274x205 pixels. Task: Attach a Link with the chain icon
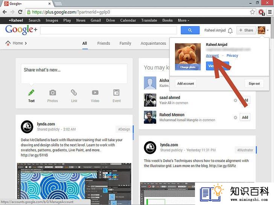tap(74, 93)
